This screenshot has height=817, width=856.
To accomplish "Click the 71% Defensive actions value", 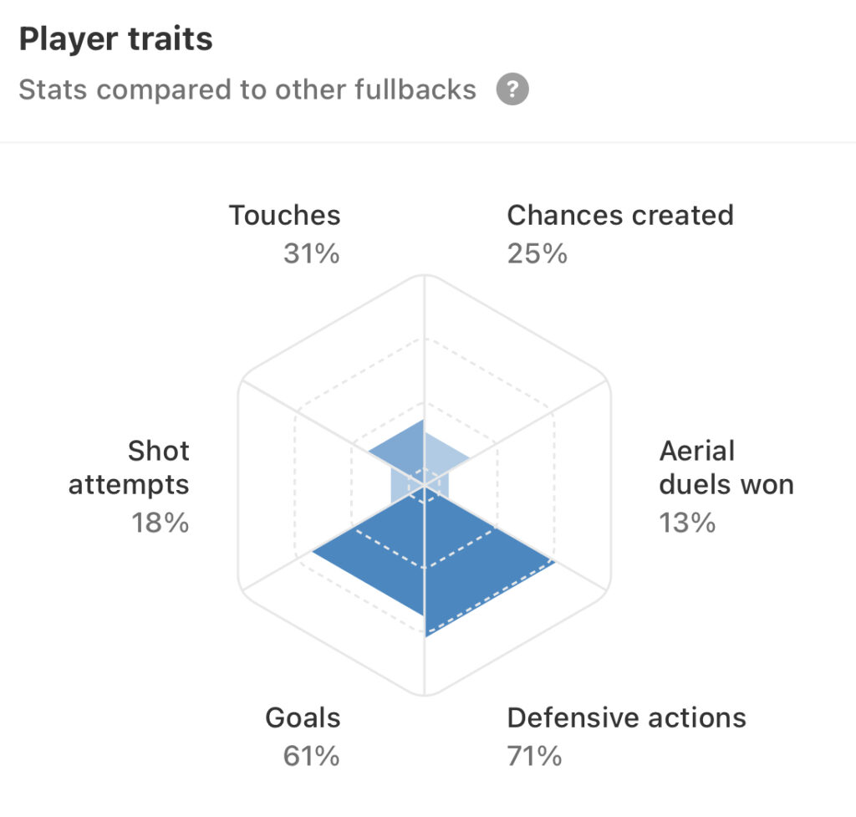I will [534, 757].
